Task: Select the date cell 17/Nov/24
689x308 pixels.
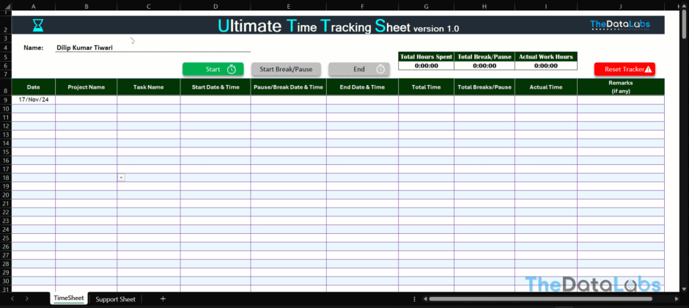Action: tap(33, 99)
